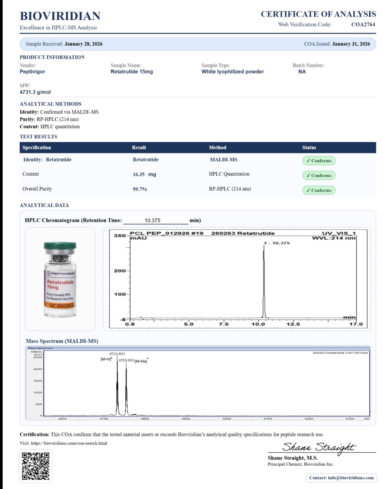This screenshot has width=383, height=489.
Task: Click the Contact info@bioviridians.com button
Action: point(341,477)
